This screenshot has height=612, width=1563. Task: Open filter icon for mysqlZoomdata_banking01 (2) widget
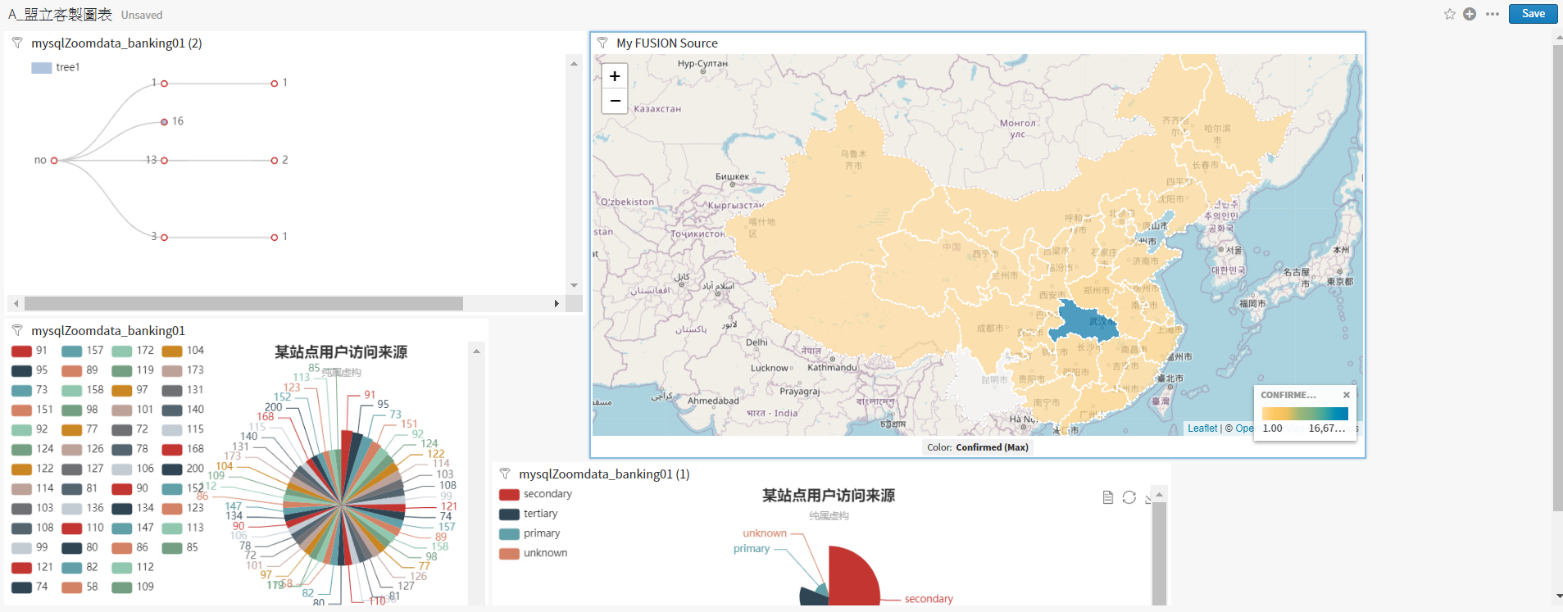[x=17, y=43]
